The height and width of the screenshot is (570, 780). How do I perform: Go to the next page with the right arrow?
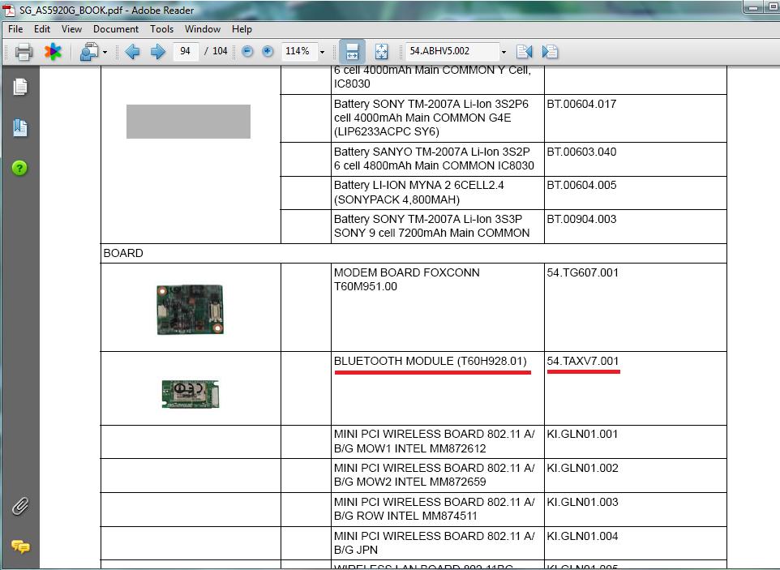[157, 51]
